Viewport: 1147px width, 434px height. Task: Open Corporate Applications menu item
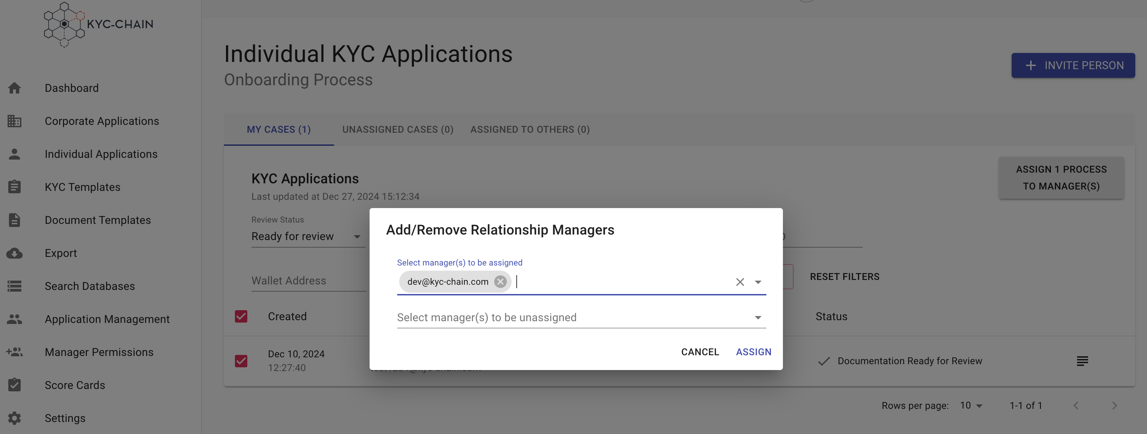click(x=102, y=121)
